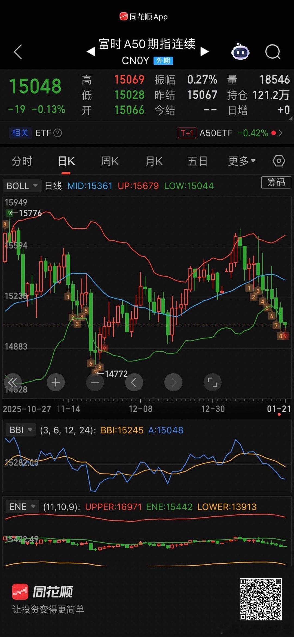
Task: Zoom in chart with plus button
Action: point(56,382)
